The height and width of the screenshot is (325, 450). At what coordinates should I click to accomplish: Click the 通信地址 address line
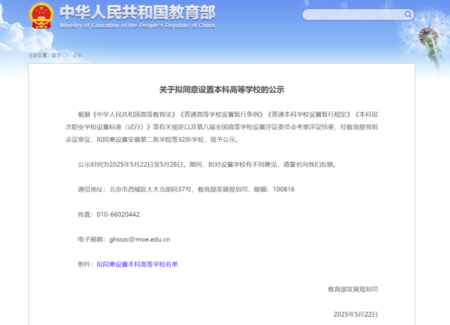186,189
